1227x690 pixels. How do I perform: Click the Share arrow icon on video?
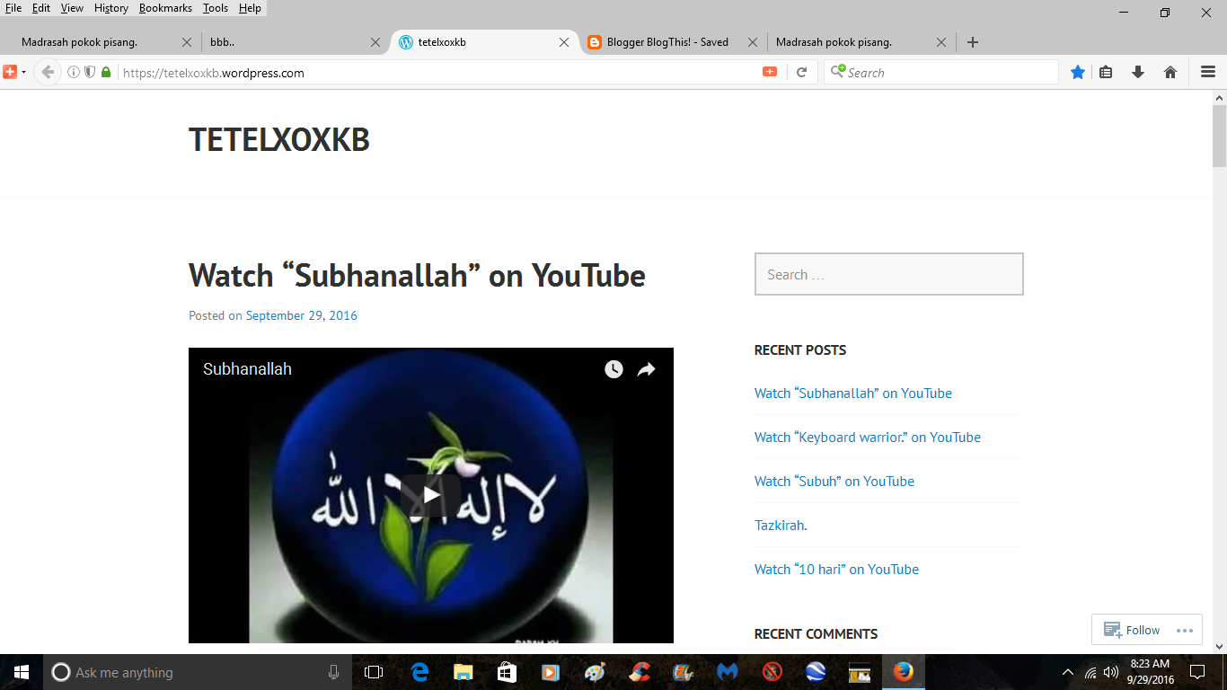647,369
